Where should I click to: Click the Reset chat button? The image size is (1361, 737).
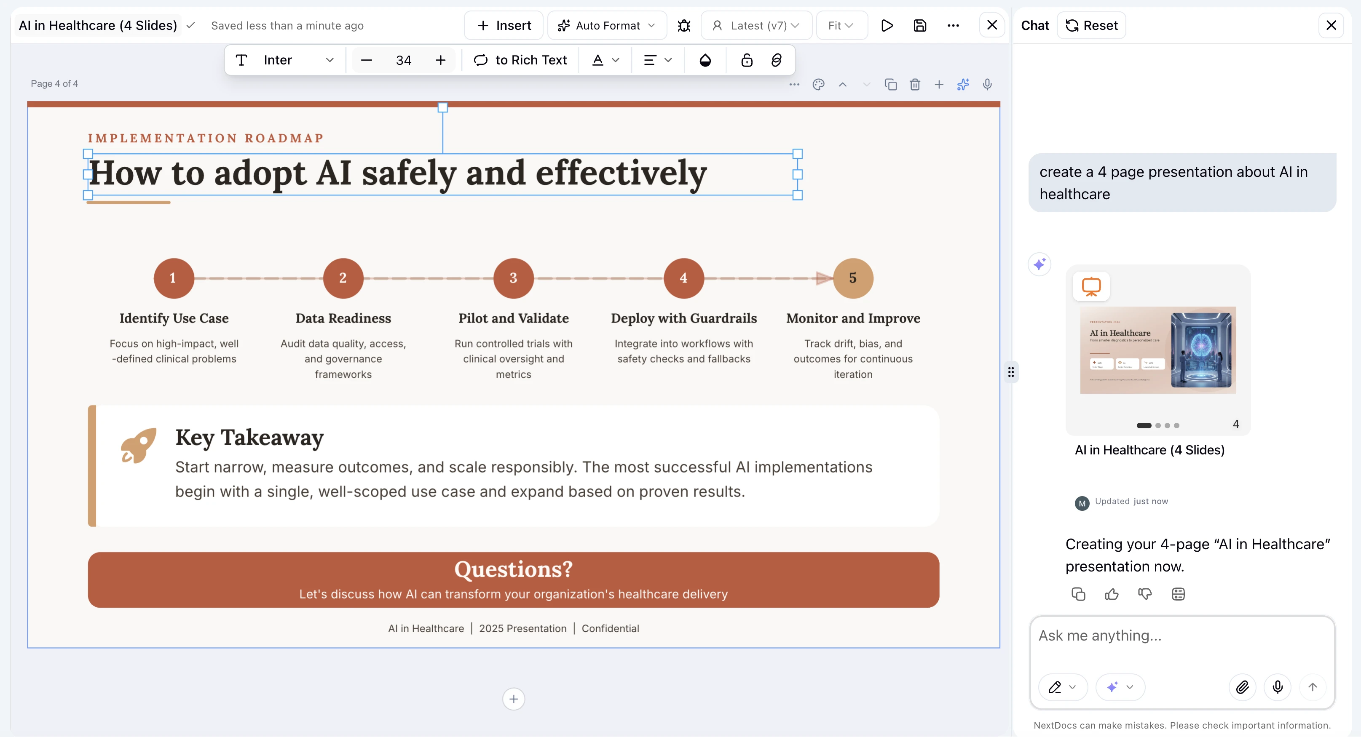(x=1091, y=25)
